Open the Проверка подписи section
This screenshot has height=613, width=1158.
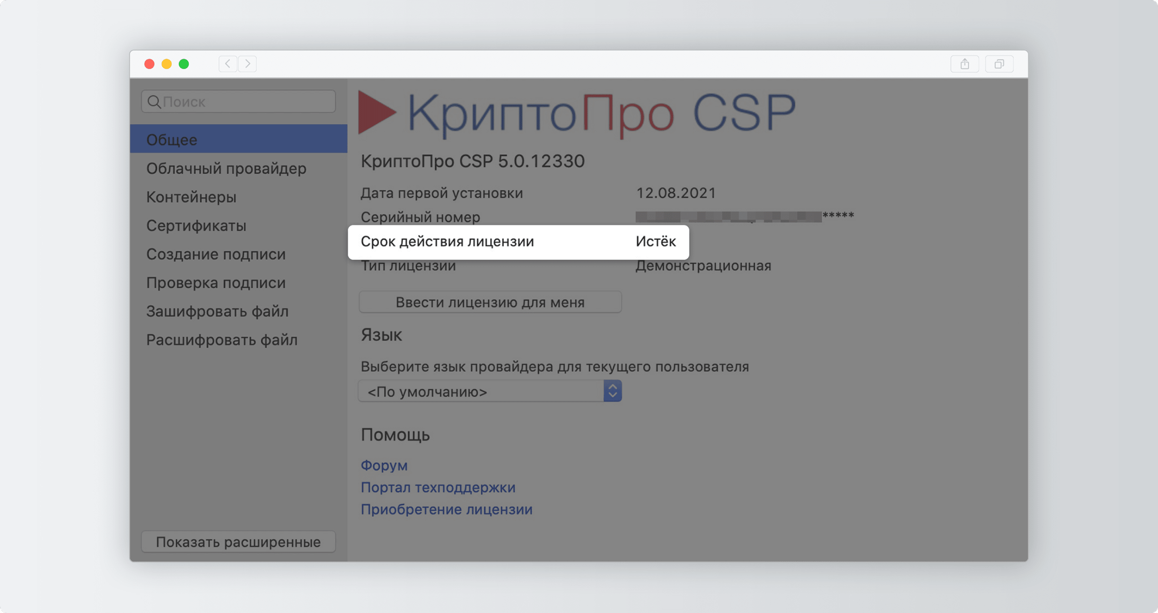[x=238, y=283]
